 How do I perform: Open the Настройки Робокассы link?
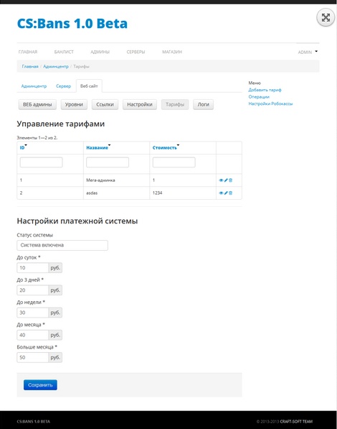pyautogui.click(x=270, y=103)
